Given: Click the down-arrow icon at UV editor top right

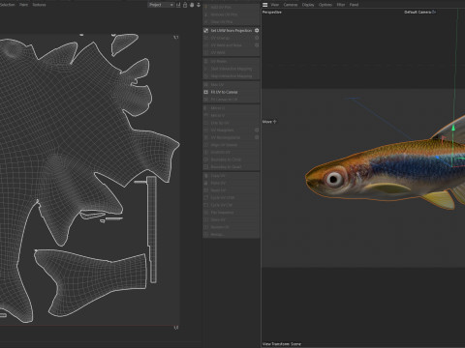Looking at the screenshot, I should 199,5.
